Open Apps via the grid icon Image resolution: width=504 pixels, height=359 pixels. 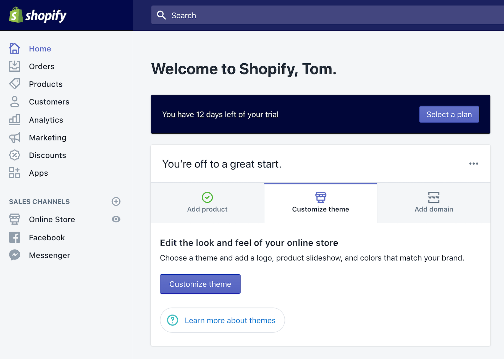14,173
